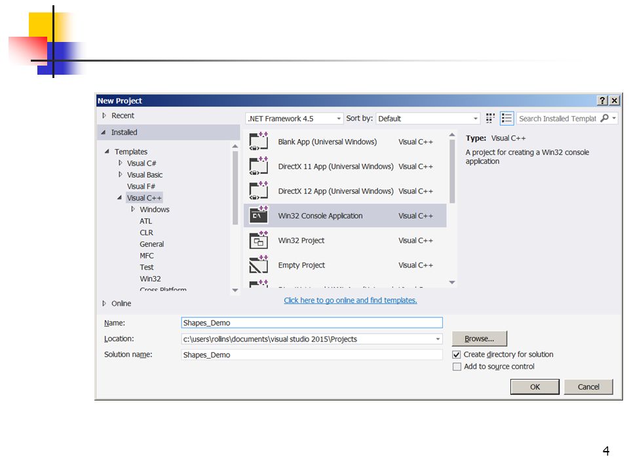Collapse the Visual C++ node

[x=119, y=197]
